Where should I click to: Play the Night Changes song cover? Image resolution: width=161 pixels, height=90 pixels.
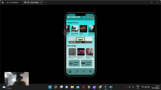[x=72, y=52]
